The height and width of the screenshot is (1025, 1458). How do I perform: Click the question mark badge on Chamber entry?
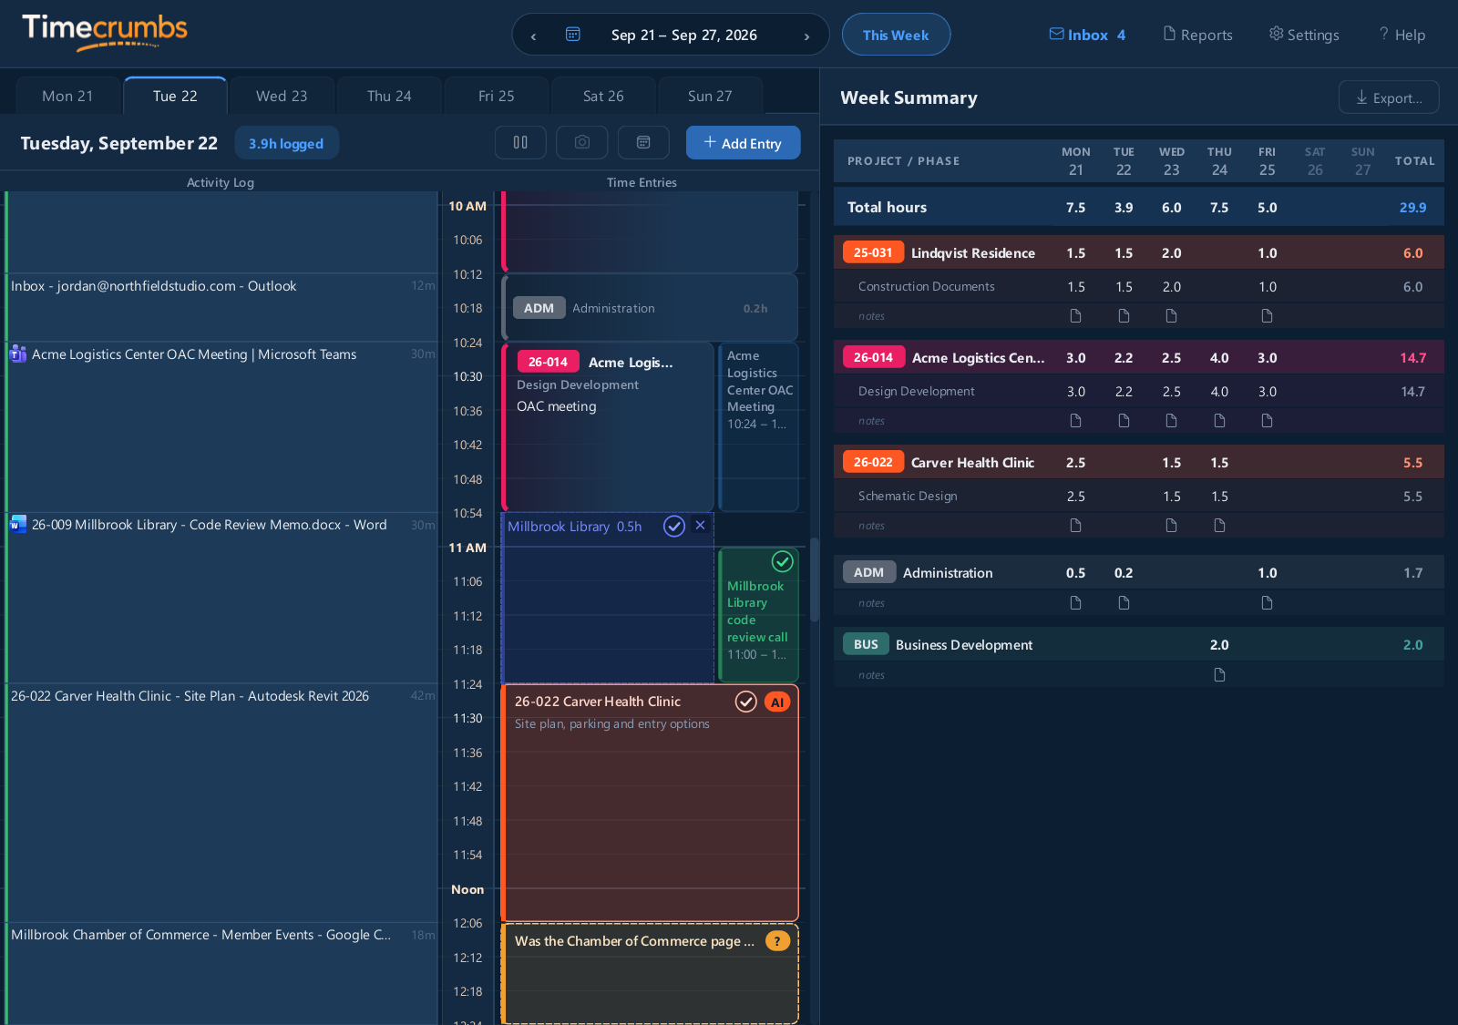[x=777, y=941]
